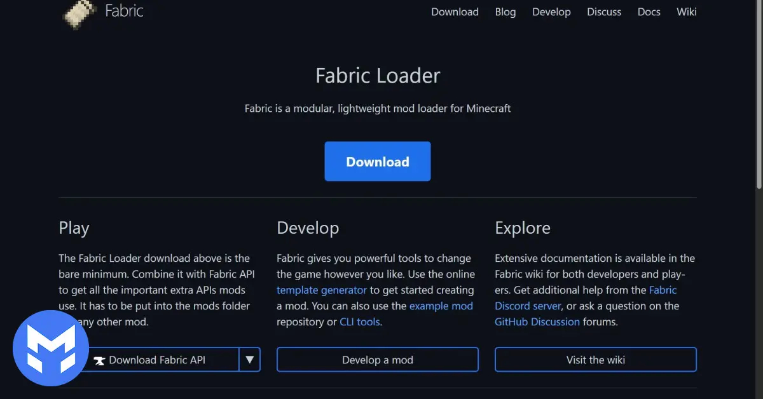Expand the Fabric API download dropdown arrow
The image size is (763, 399).
coord(250,360)
